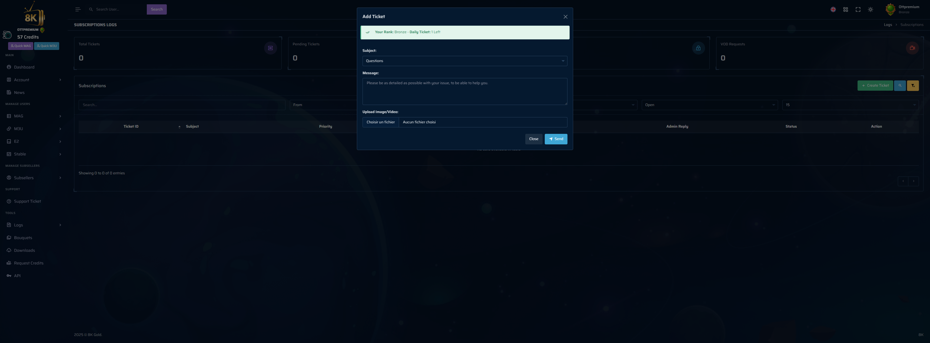This screenshot has height=343, width=930.
Task: Enter fullscreen mode via header icon
Action: point(858,10)
